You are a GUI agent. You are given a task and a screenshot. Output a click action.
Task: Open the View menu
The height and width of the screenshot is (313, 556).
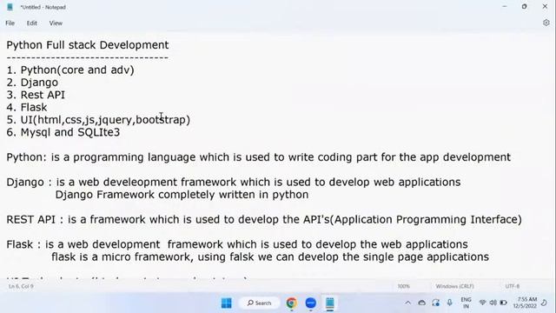click(56, 23)
